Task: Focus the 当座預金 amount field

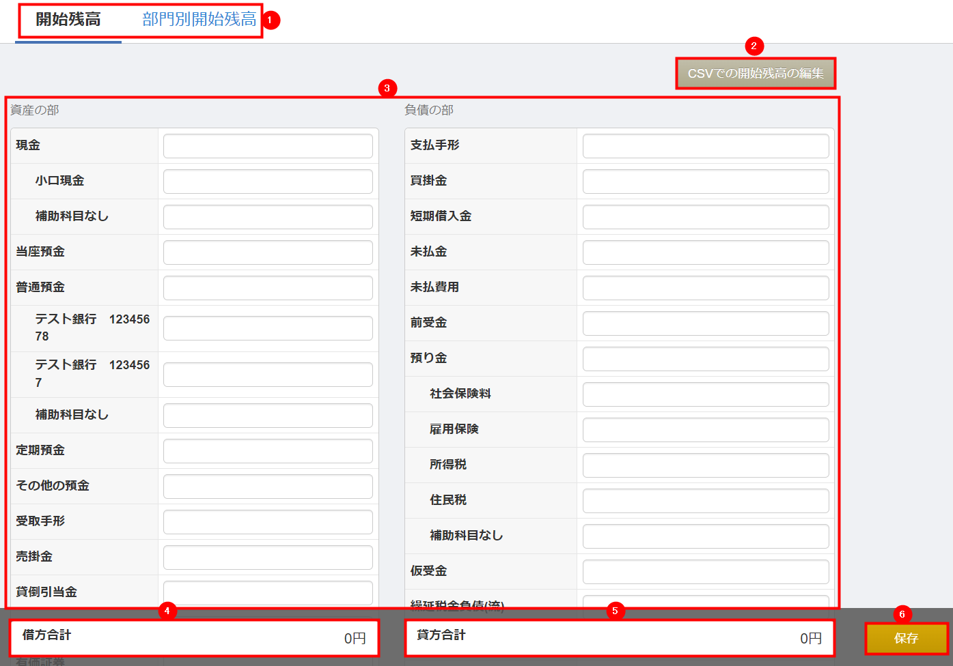Action: [268, 252]
